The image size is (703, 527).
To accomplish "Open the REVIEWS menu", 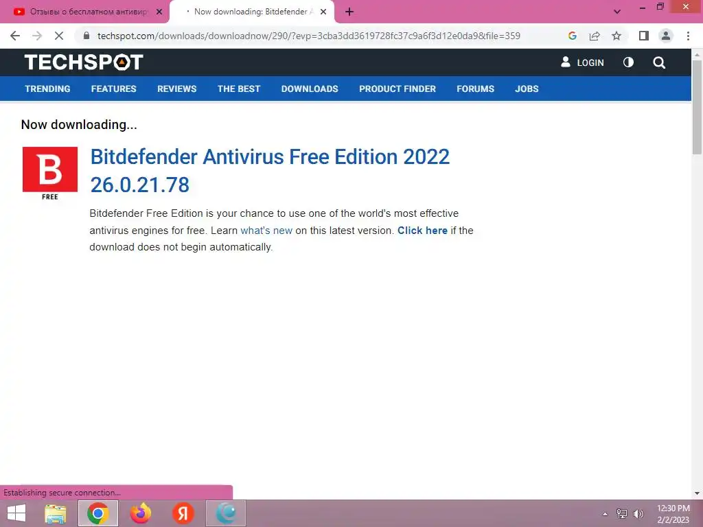I will pyautogui.click(x=176, y=89).
